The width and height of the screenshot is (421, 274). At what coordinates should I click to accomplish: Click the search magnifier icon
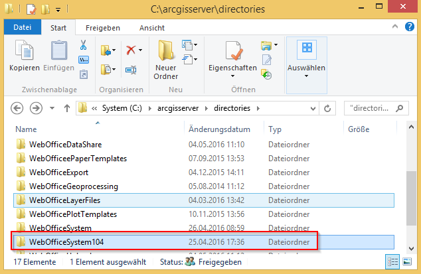(400, 108)
